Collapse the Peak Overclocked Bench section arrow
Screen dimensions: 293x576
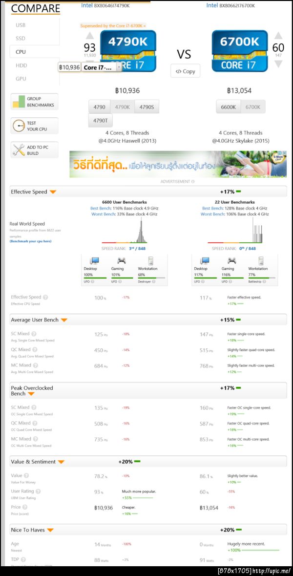point(31,394)
